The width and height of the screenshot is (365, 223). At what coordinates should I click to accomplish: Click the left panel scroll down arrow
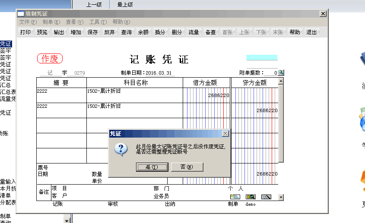[x=67, y=220]
